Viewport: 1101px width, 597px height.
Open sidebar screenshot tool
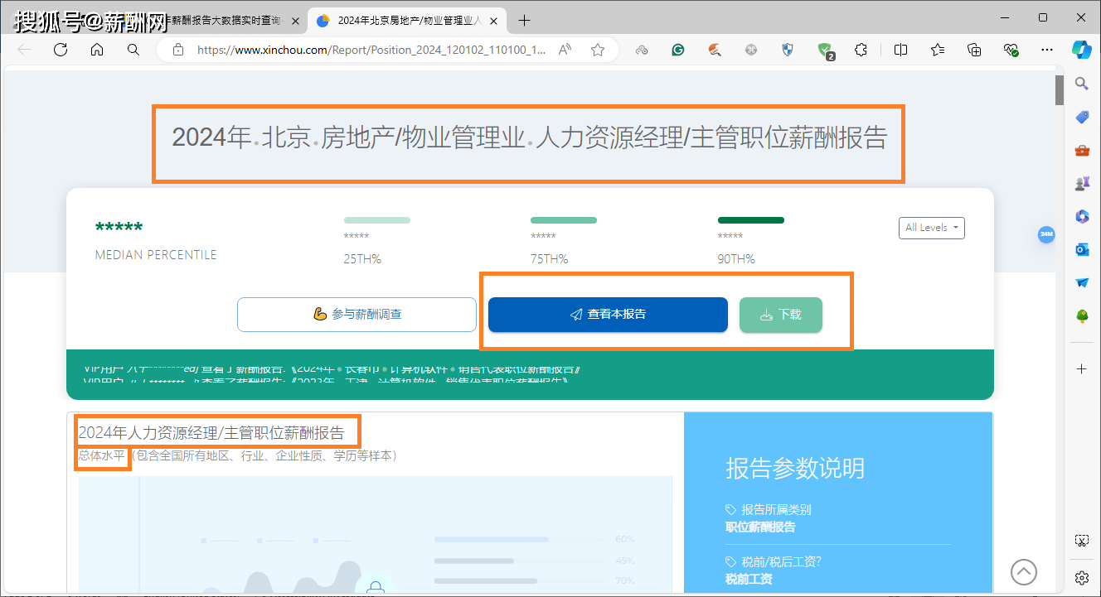(1082, 540)
